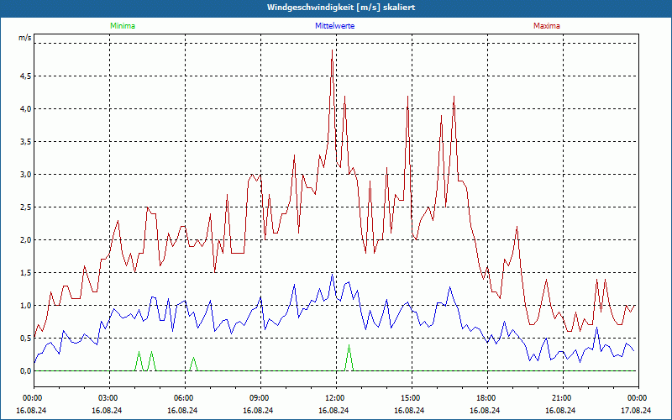Click the 18:00 time axis label
This screenshot has height=420, width=672.
(486, 397)
